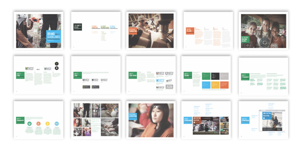Open the Unity Typography page thumbnail
The height and width of the screenshot is (150, 303).
pos(263,77)
